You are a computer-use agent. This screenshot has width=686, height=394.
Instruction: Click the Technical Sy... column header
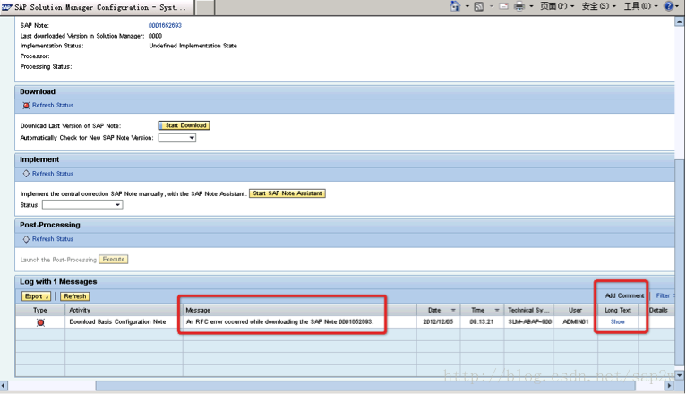click(528, 310)
